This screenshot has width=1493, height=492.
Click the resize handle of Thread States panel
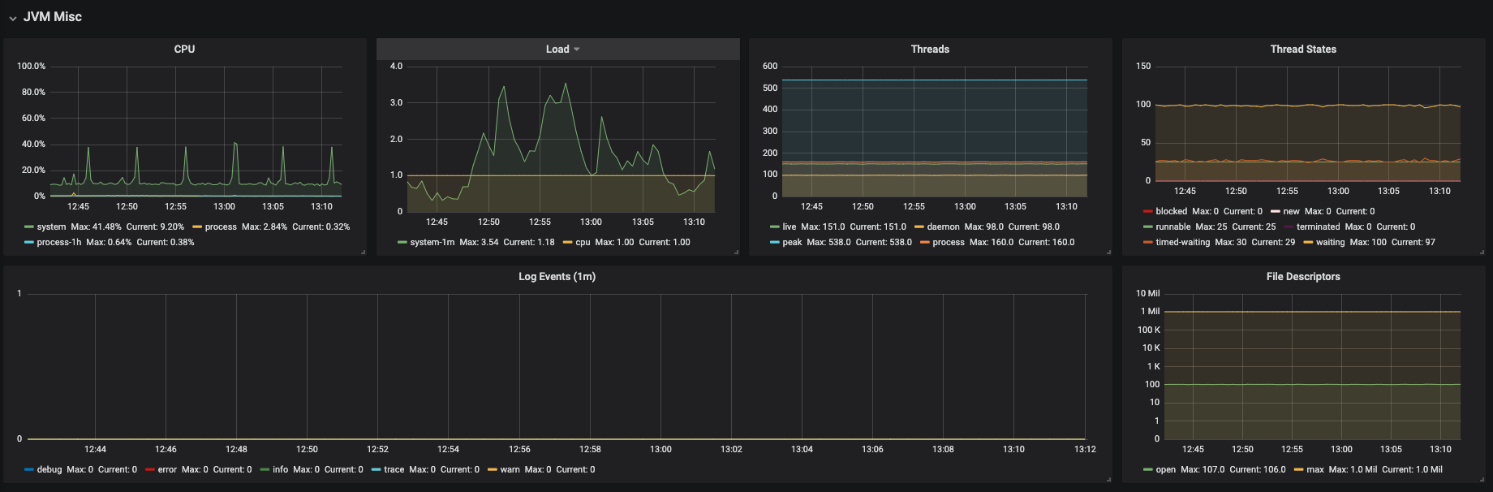tap(1482, 252)
